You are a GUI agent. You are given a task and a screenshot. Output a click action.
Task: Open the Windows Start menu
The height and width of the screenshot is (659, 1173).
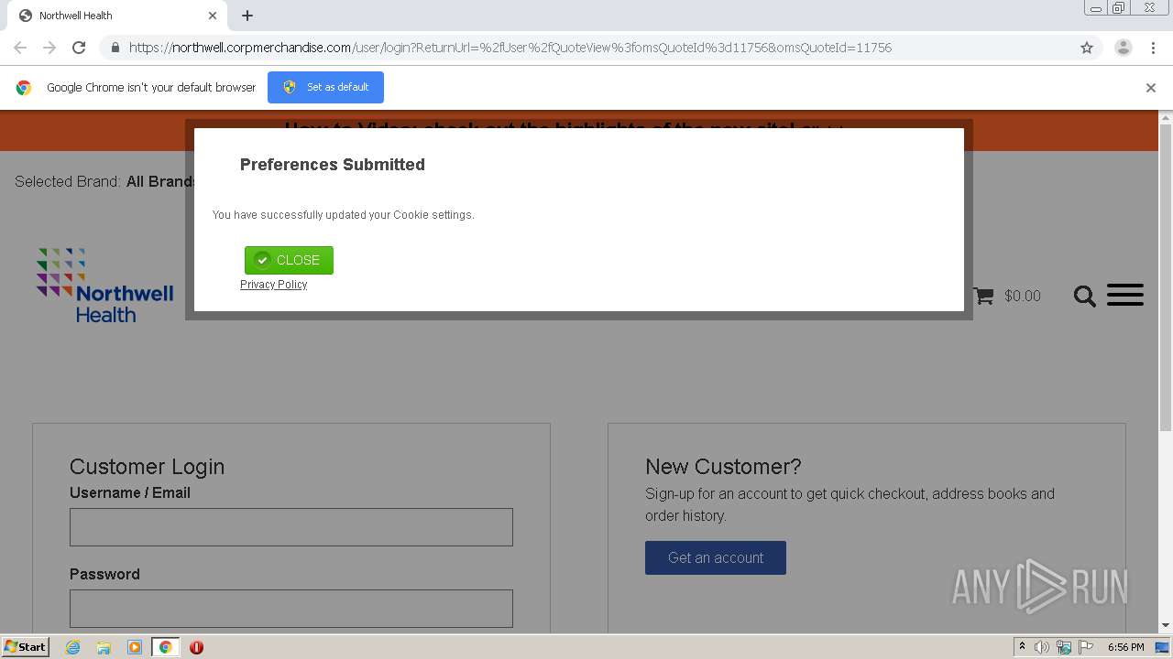tap(25, 647)
